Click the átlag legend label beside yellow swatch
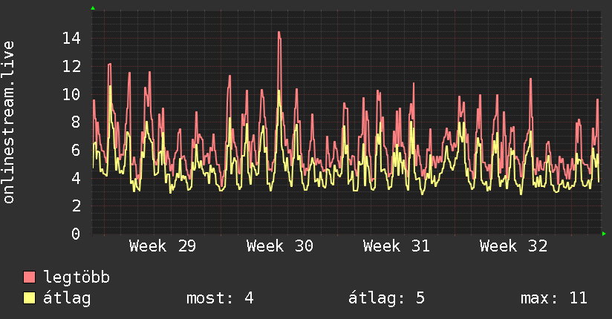This screenshot has width=612, height=319. coord(67,298)
